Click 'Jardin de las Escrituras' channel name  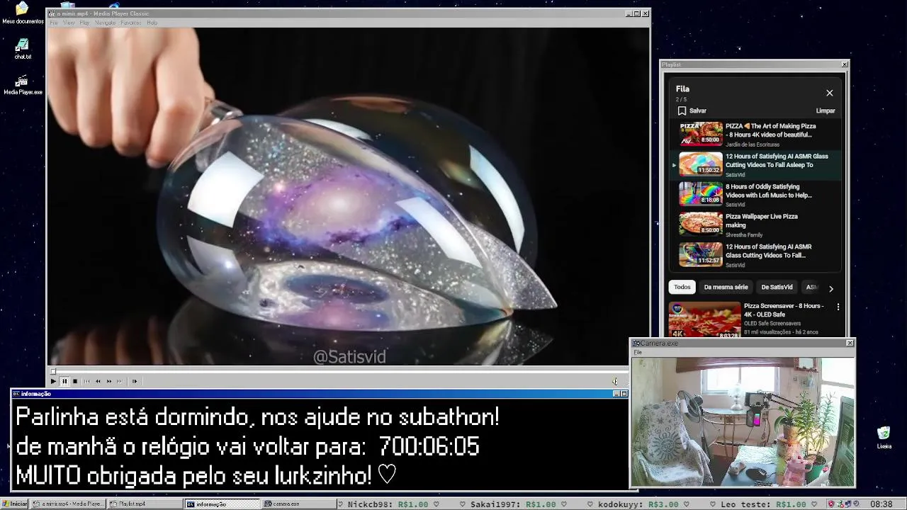pos(752,144)
